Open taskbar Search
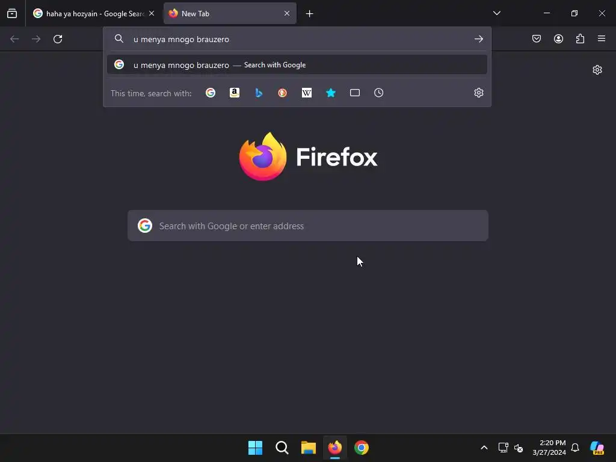This screenshot has height=462, width=616. [282, 448]
